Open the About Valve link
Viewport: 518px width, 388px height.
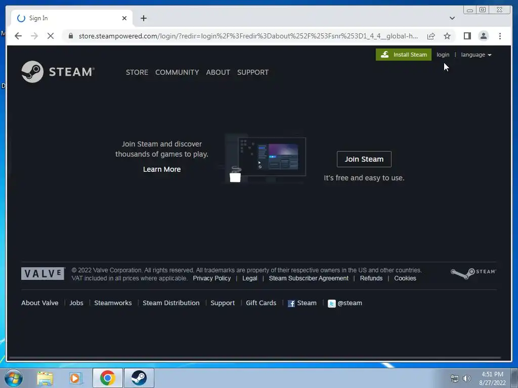point(39,303)
